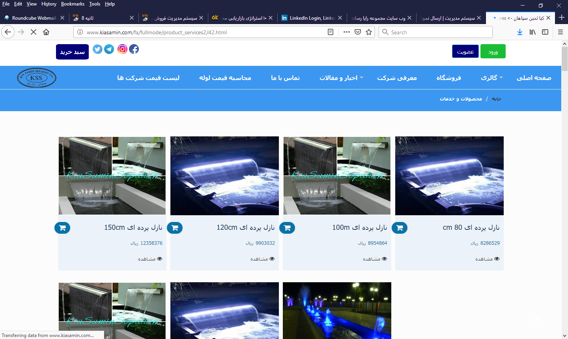
Task: Add the 120cm nozzle to cart
Action: point(175,228)
